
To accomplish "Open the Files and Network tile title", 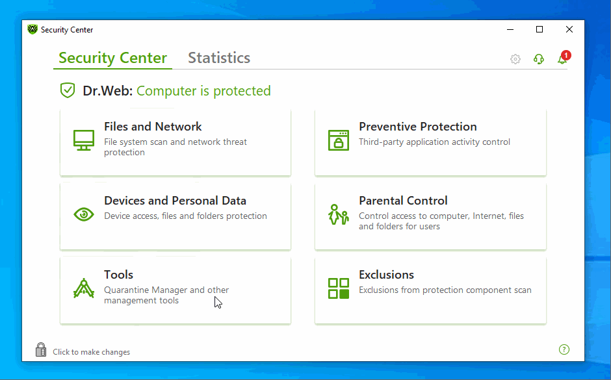I will [153, 127].
